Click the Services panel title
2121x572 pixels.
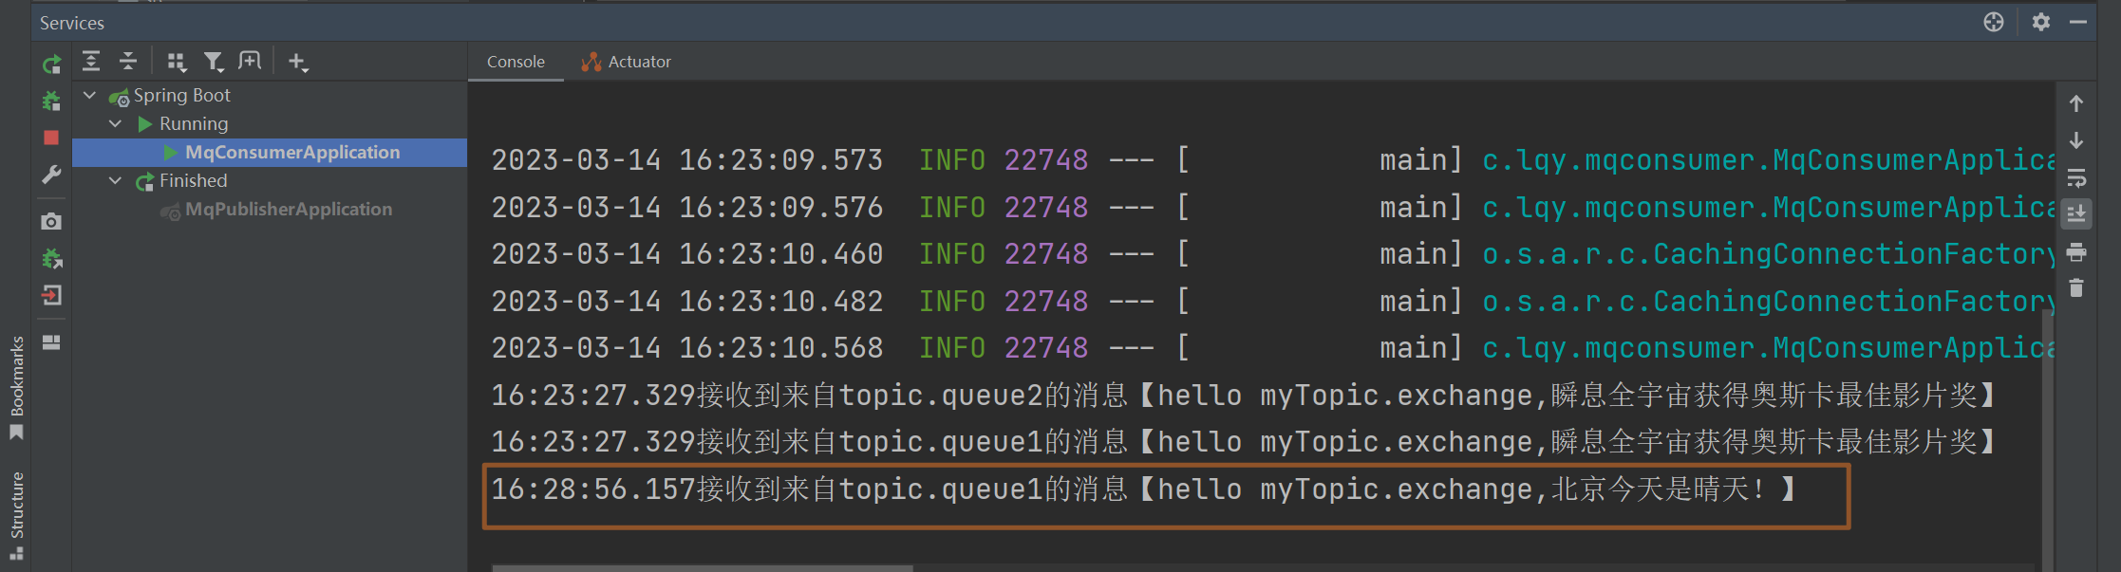[72, 23]
